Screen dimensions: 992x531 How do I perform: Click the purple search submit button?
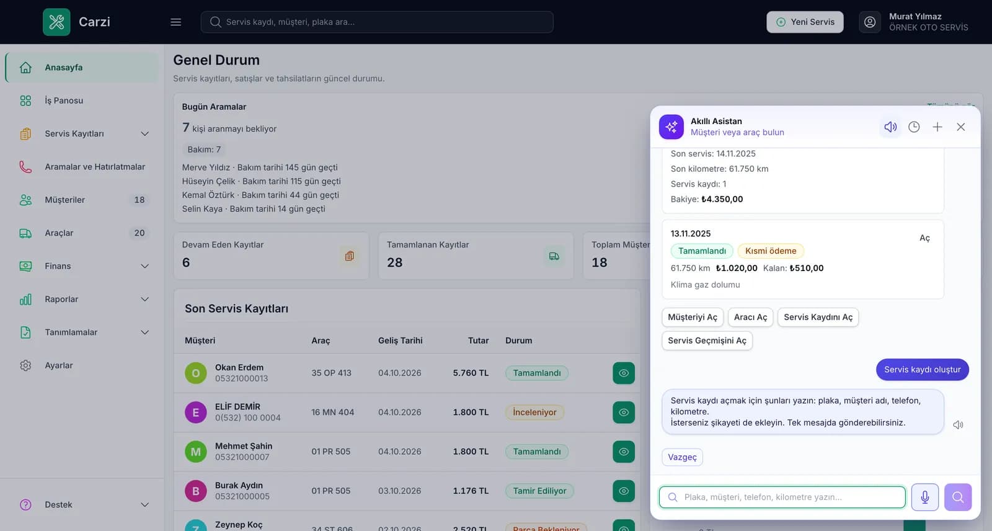(x=958, y=497)
